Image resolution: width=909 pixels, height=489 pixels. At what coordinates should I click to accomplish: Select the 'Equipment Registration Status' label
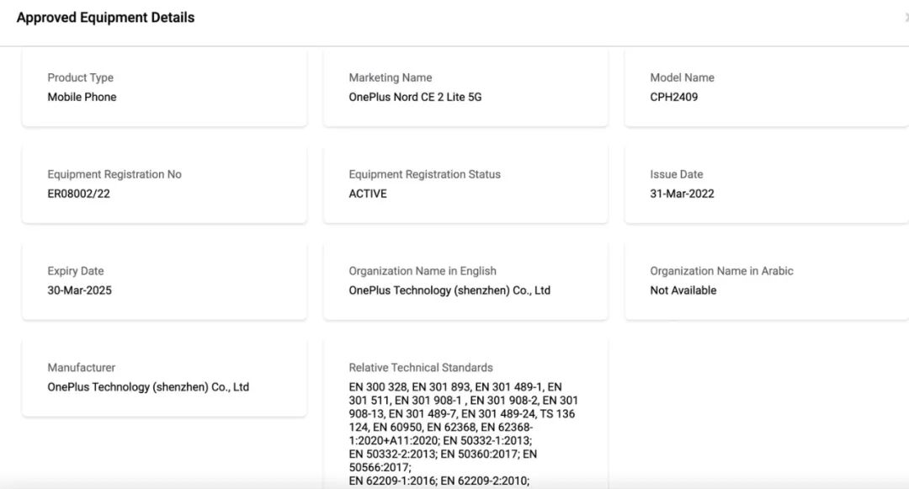tap(424, 174)
